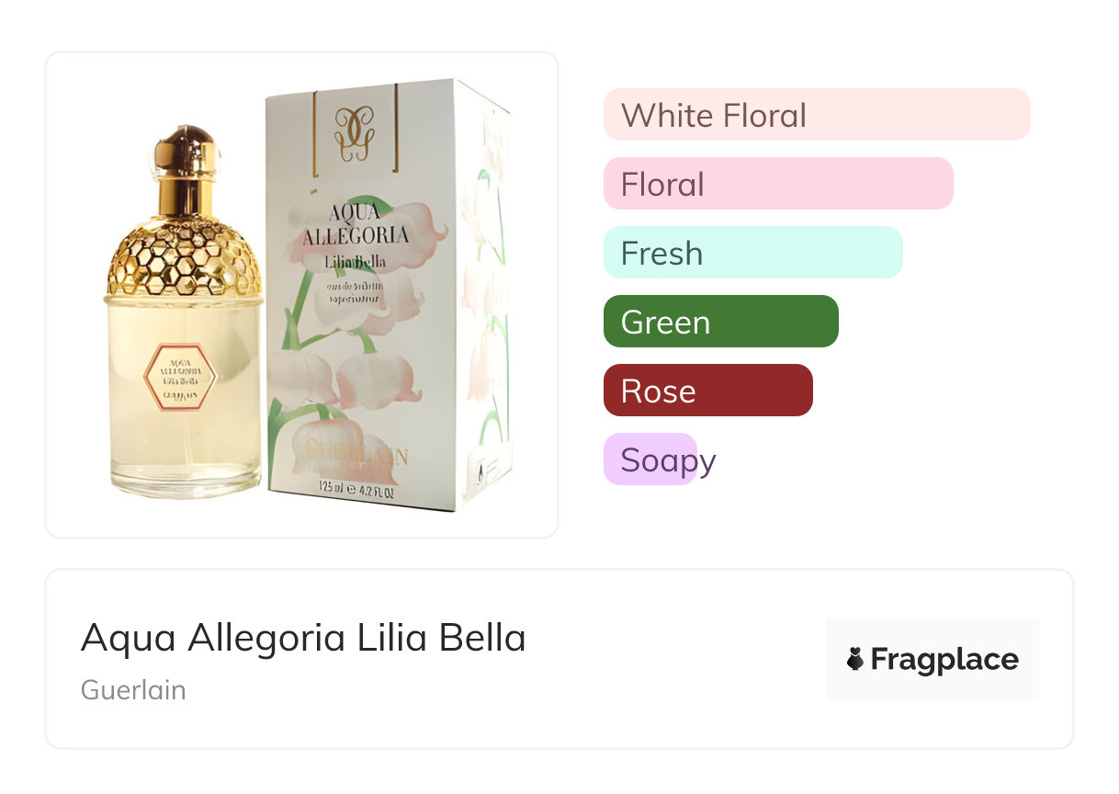Open the Fragplace wordmark
The width and height of the screenshot is (1119, 794).
(x=944, y=659)
